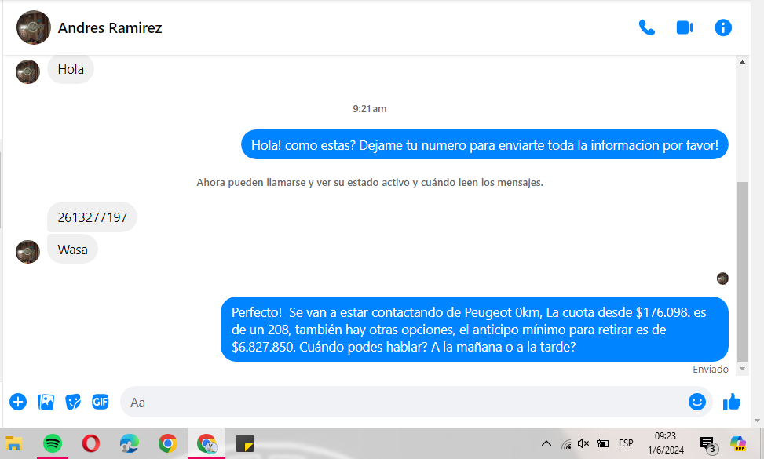This screenshot has width=764, height=459.
Task: Open battery status tray icon
Action: coord(603,443)
